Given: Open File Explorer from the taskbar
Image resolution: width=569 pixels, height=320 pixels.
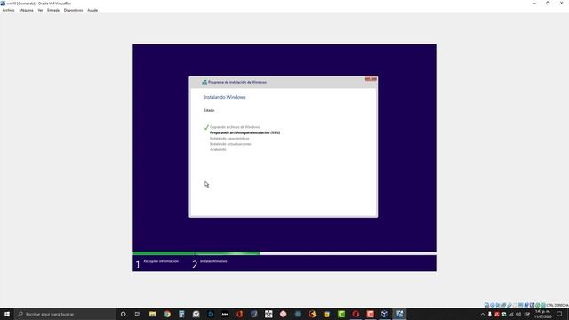Looking at the screenshot, I should (152, 314).
